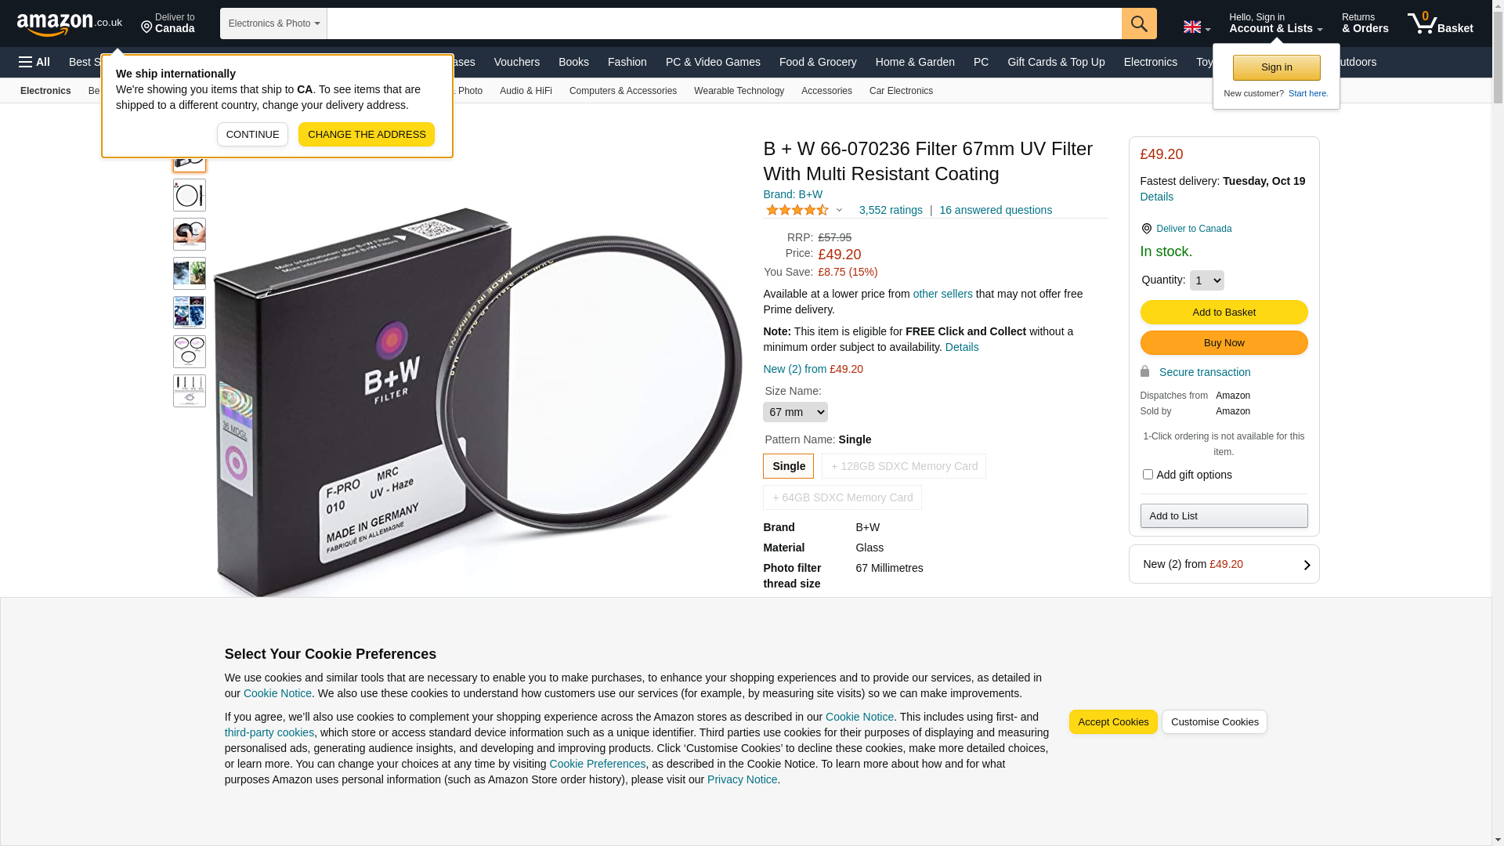The height and width of the screenshot is (846, 1504).
Task: Select the + 64GB SDXC Memory Card pattern
Action: (842, 497)
